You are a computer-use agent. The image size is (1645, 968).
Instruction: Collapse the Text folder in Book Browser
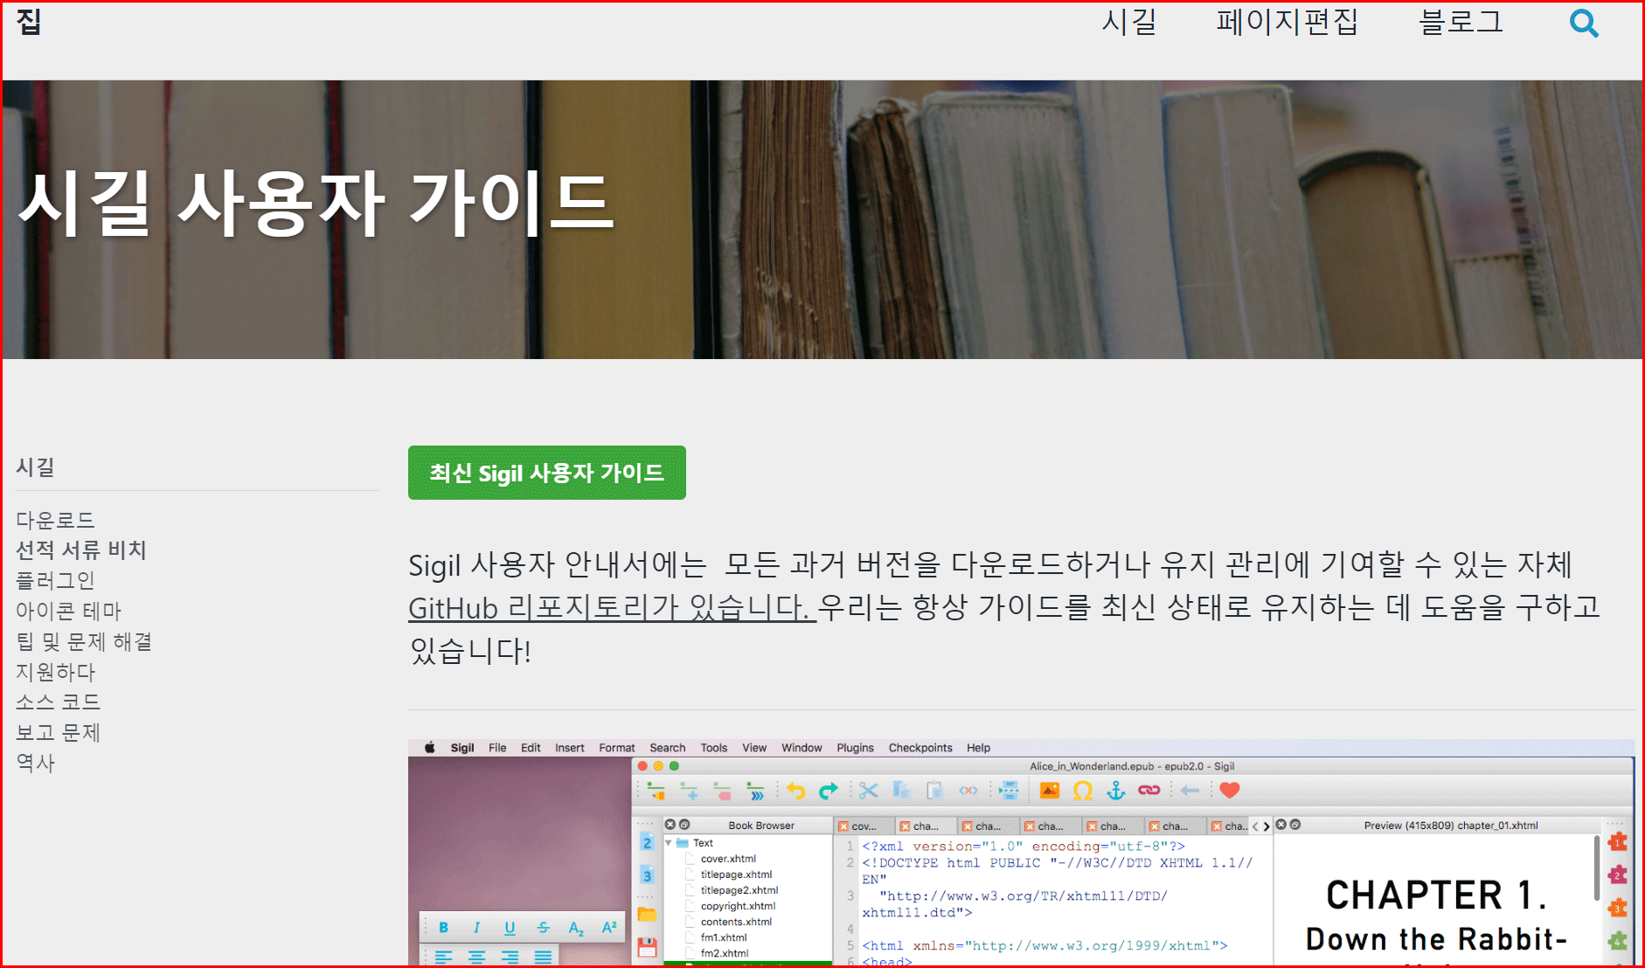(x=669, y=843)
